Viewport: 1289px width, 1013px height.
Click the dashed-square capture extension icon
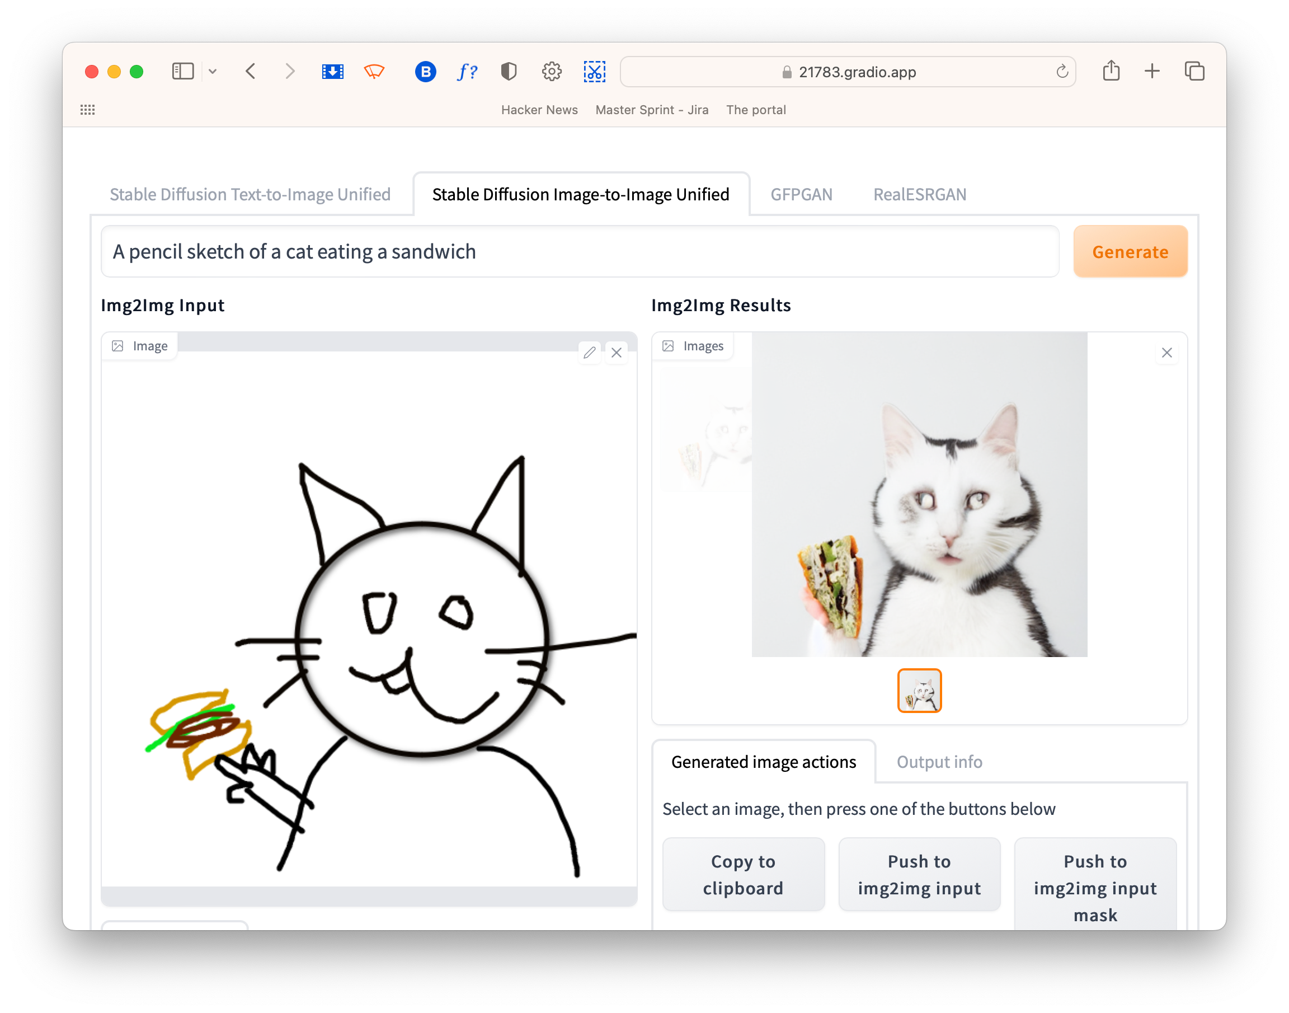[x=594, y=72]
